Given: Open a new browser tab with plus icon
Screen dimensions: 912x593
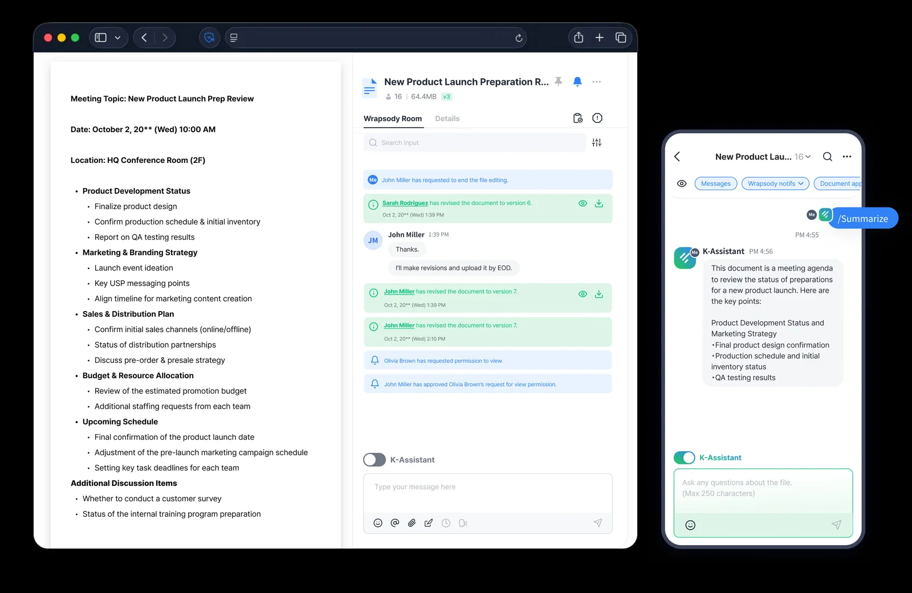Looking at the screenshot, I should (600, 38).
